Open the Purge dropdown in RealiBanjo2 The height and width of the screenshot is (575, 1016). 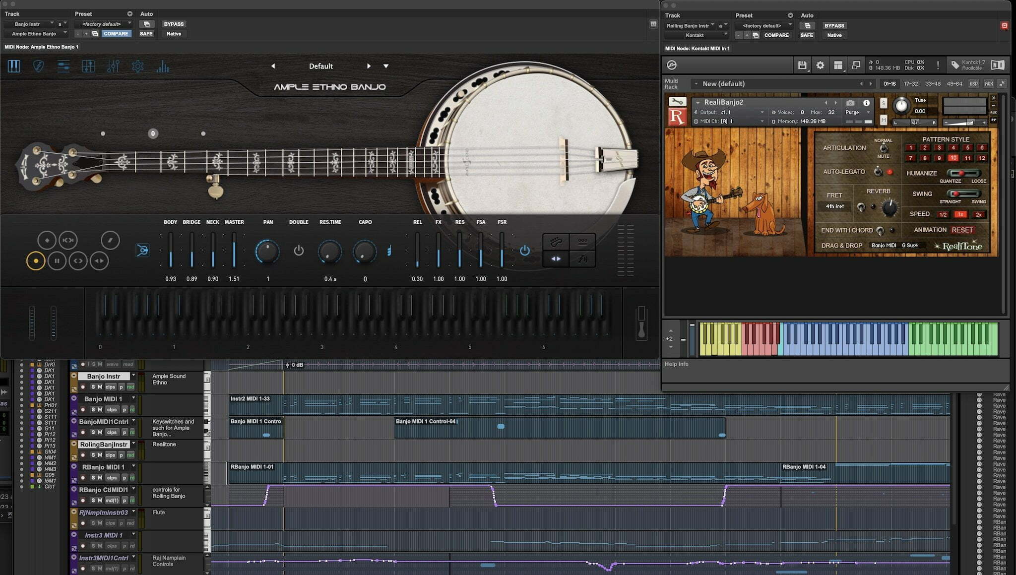click(x=857, y=113)
